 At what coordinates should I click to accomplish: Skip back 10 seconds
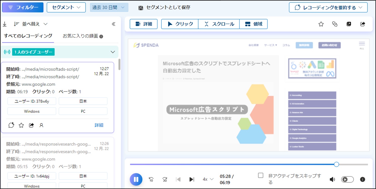pyautogui.click(x=151, y=179)
